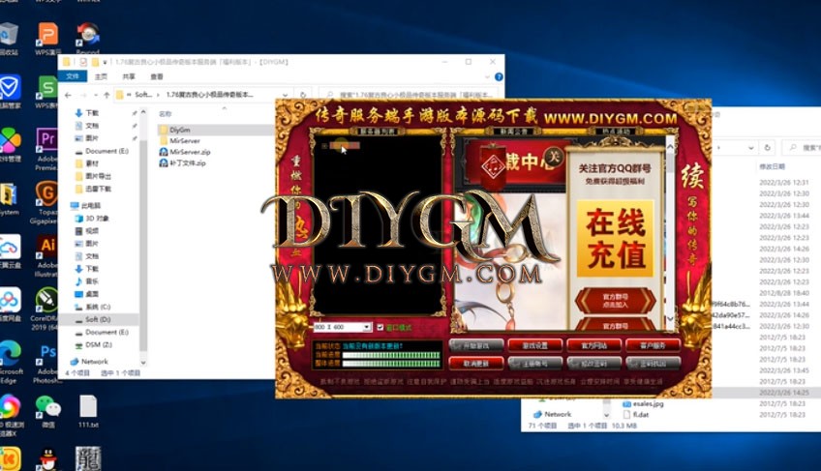Open the dragon character desktop icon
Screen dimensions: 821x471
(x=88, y=458)
